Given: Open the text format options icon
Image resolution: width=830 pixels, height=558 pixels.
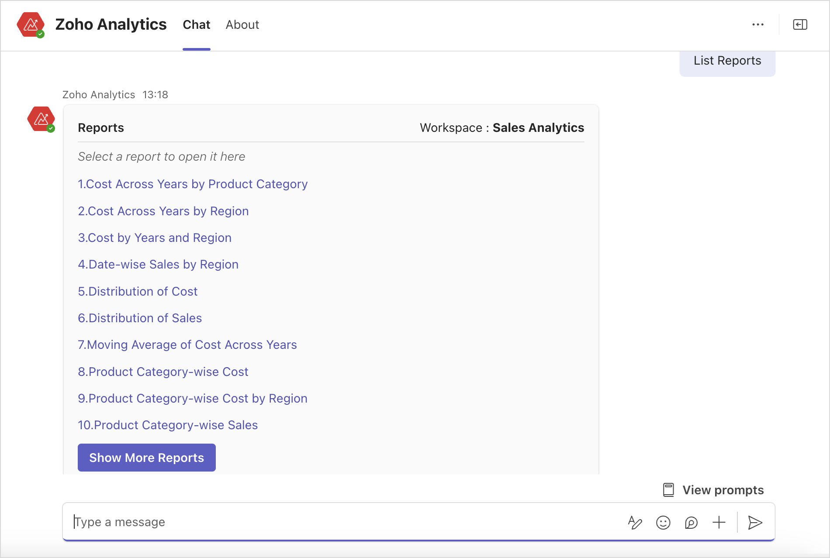Looking at the screenshot, I should point(635,522).
